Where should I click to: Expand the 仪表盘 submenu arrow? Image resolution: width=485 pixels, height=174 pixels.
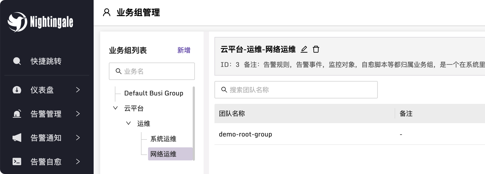(x=78, y=90)
